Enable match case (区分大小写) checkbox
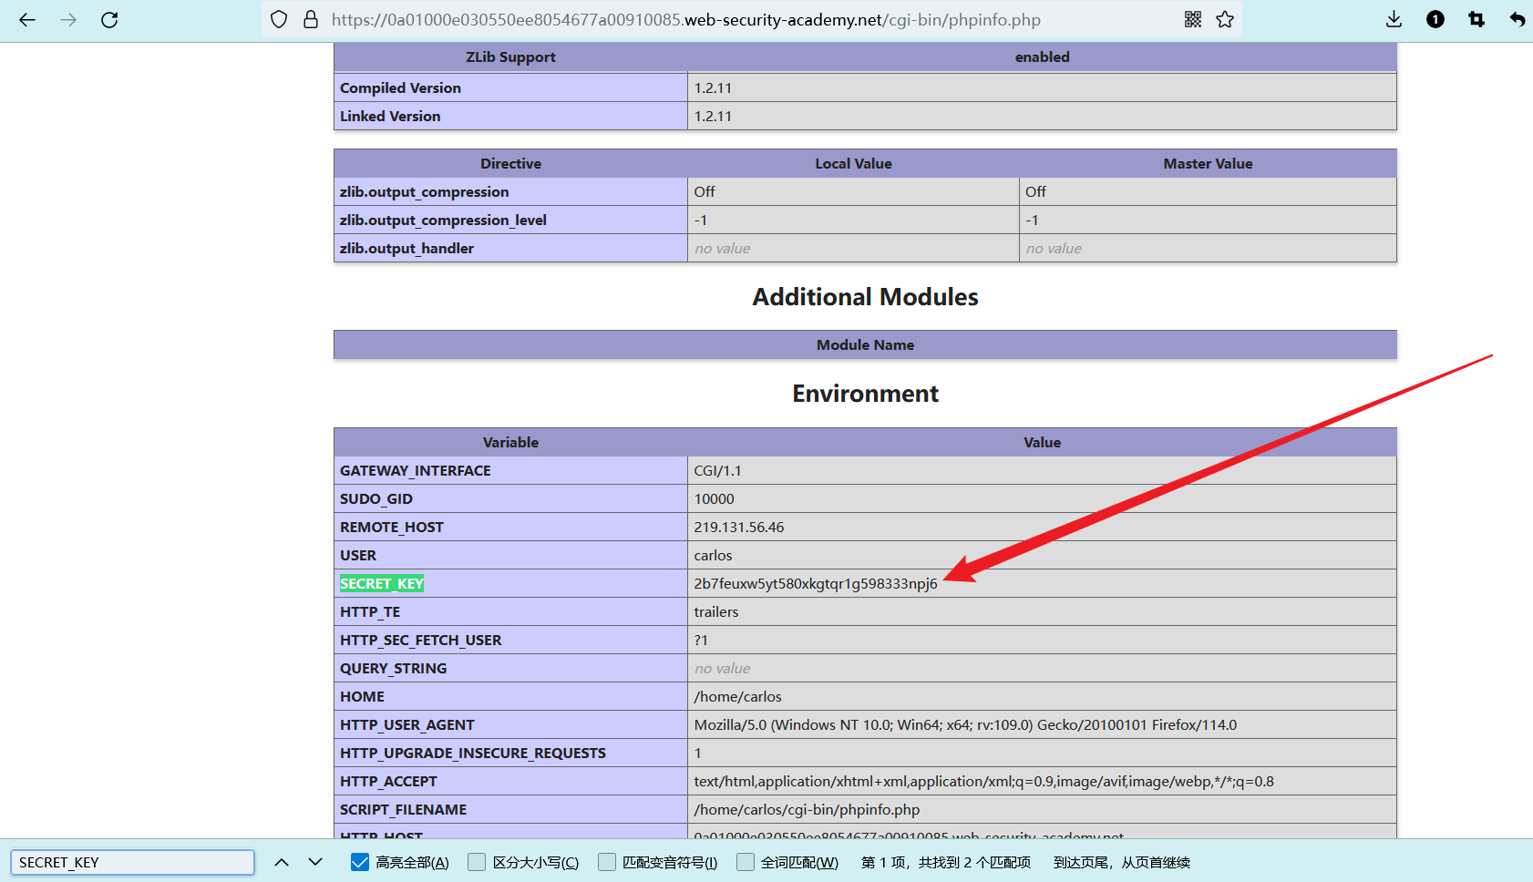 pyautogui.click(x=477, y=862)
